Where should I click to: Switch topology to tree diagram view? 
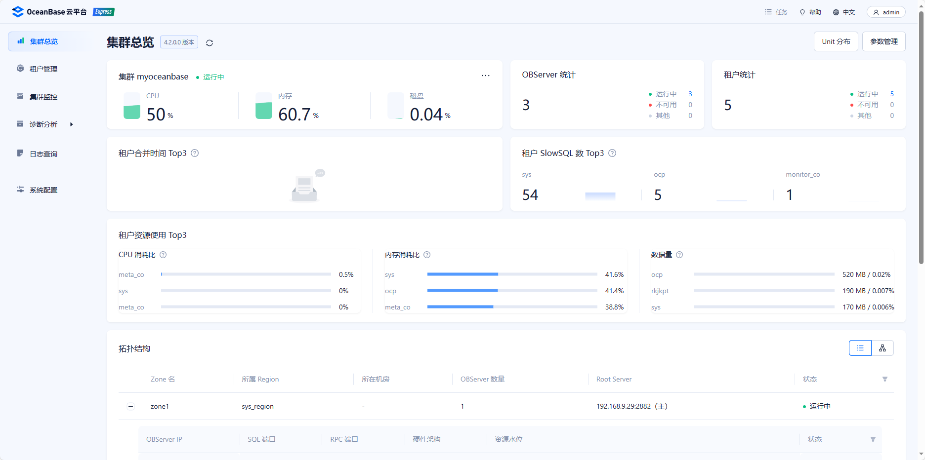883,348
